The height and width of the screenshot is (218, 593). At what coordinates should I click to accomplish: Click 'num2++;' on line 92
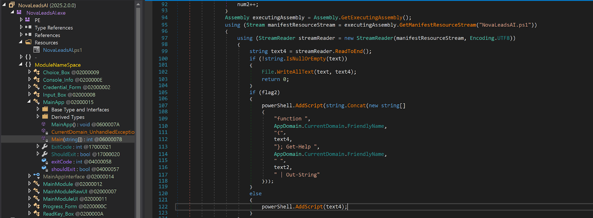[x=248, y=4]
